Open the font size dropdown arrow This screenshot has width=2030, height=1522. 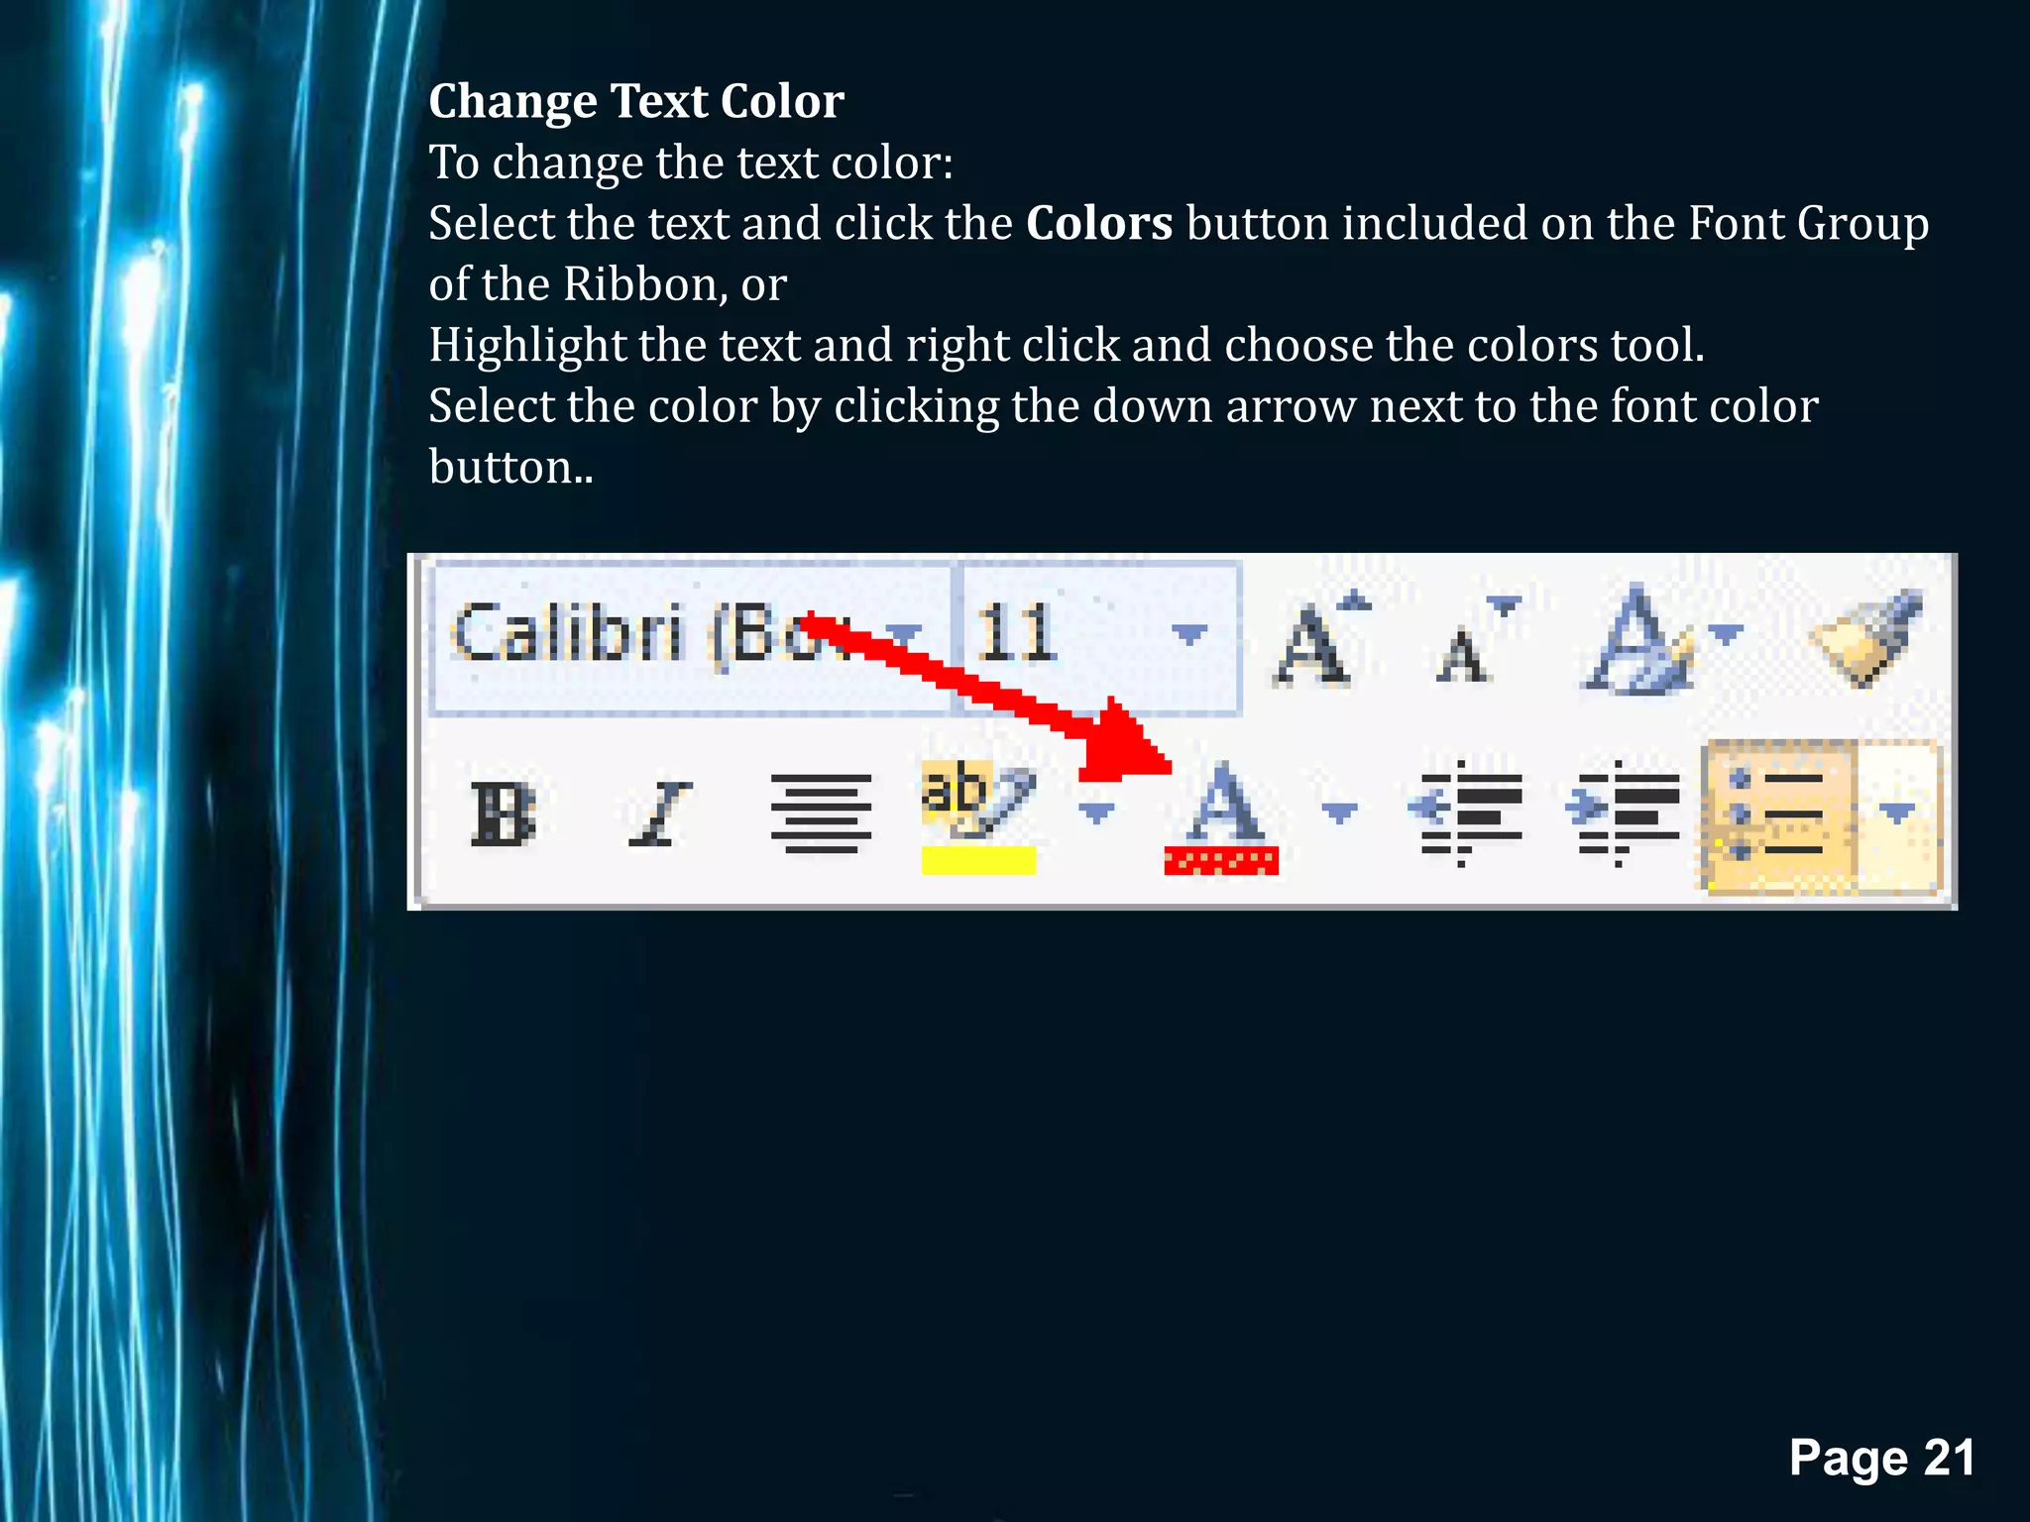[1189, 633]
